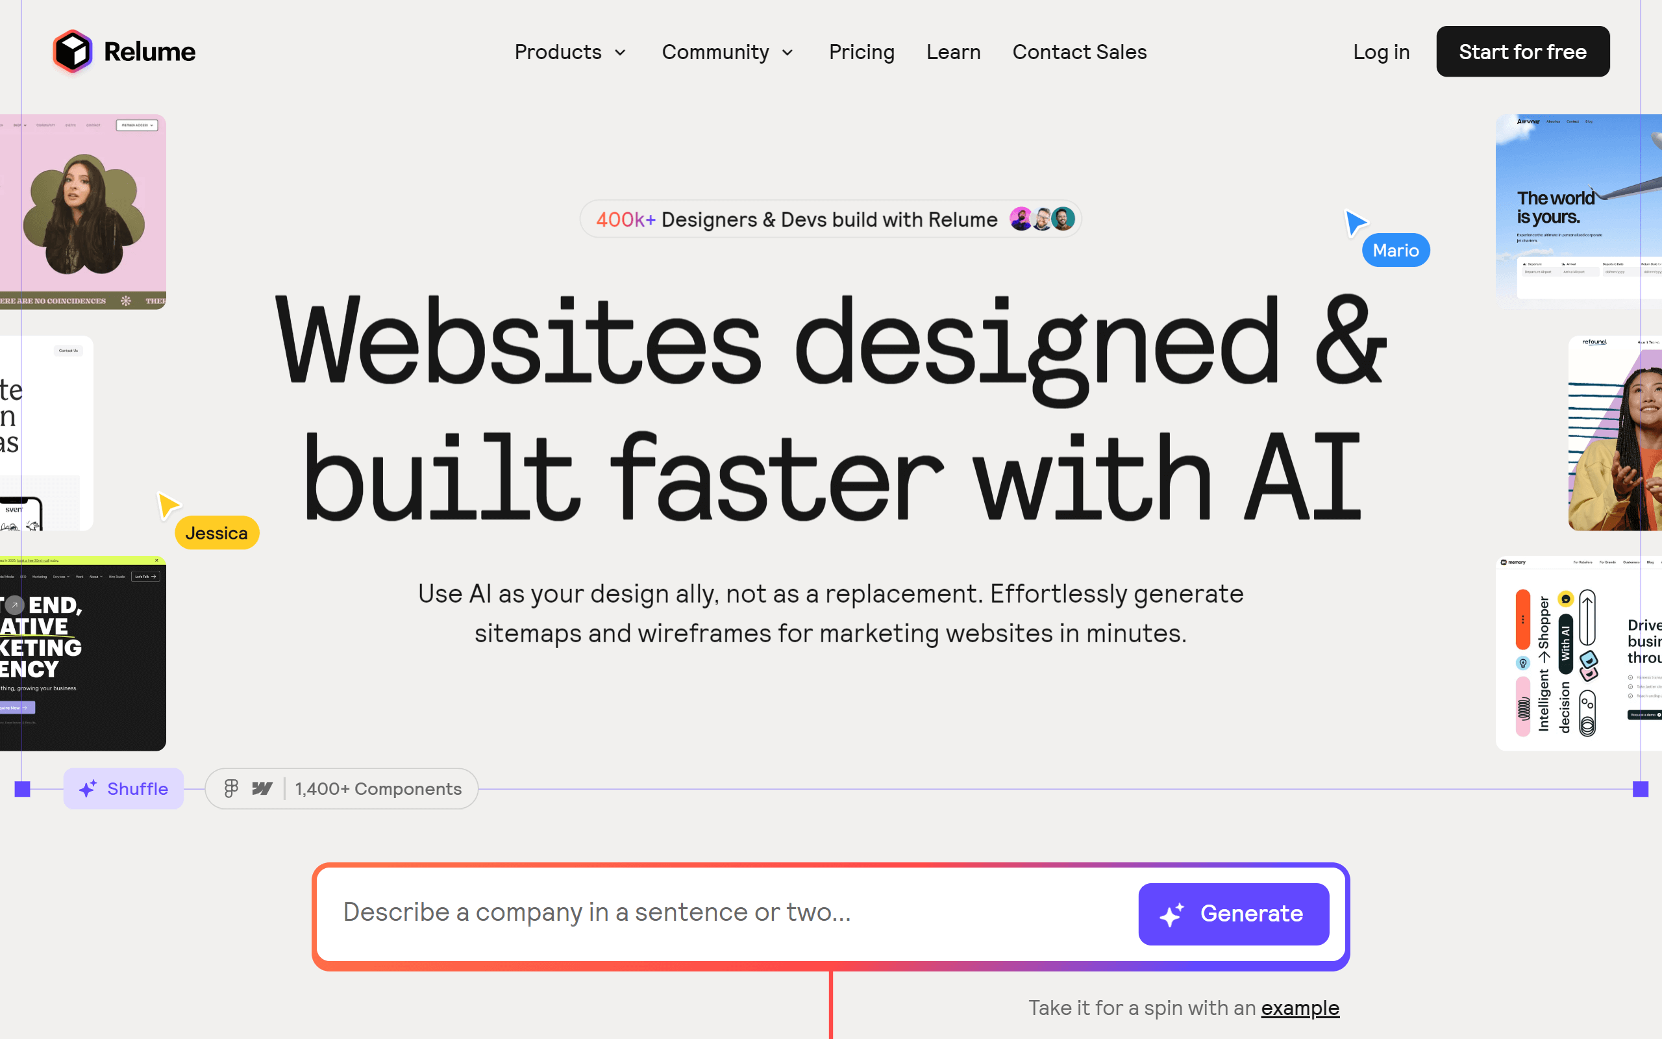
Task: Click the Relume logo icon
Action: pyautogui.click(x=72, y=50)
